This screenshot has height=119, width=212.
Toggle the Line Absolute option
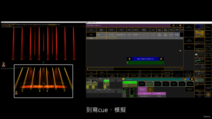tap(157, 76)
